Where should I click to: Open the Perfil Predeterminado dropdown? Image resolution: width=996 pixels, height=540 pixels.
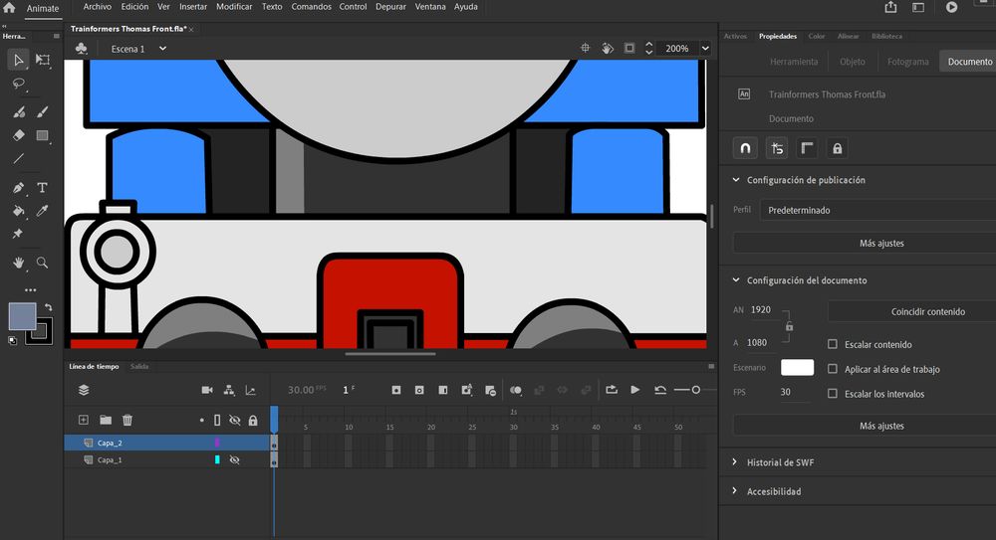[x=876, y=211]
